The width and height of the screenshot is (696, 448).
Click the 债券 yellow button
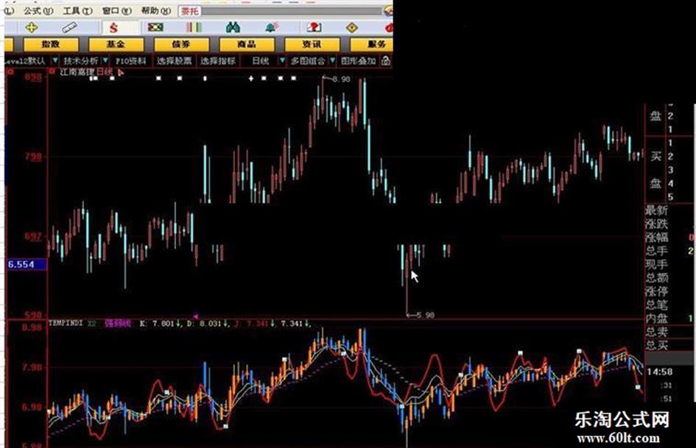click(x=181, y=44)
